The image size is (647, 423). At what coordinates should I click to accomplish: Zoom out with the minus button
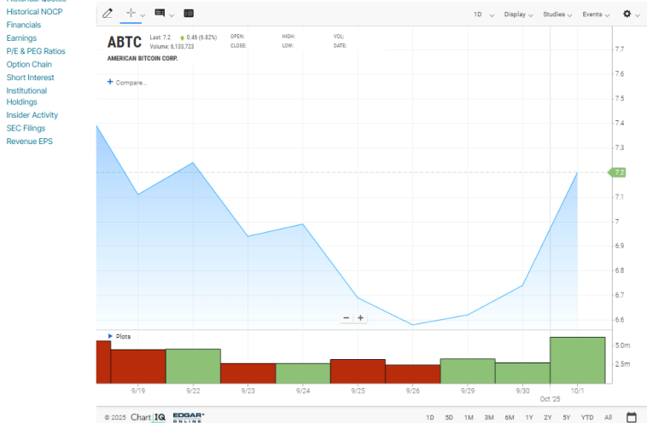coord(347,318)
